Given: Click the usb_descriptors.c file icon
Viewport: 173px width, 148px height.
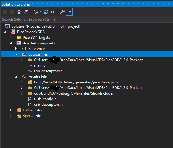Looking at the screenshot, I should coord(30,71).
